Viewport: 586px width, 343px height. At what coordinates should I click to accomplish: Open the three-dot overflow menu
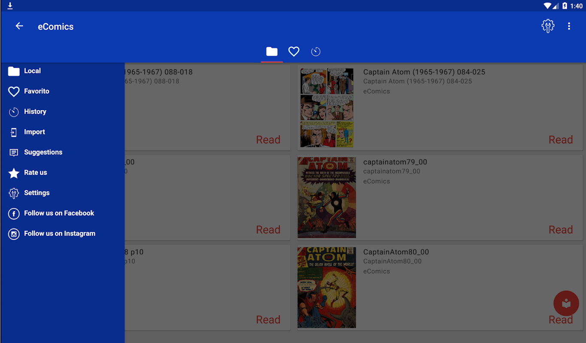tap(569, 26)
